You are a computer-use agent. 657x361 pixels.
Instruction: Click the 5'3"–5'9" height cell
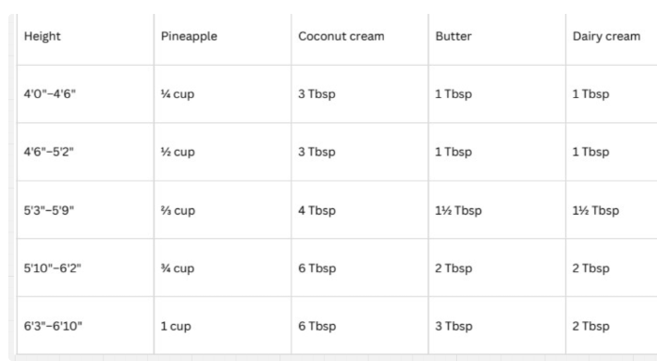(x=85, y=209)
